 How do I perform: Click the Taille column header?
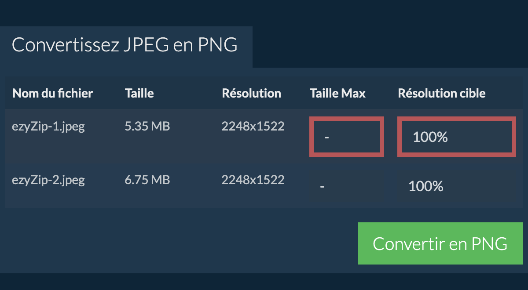pos(139,93)
